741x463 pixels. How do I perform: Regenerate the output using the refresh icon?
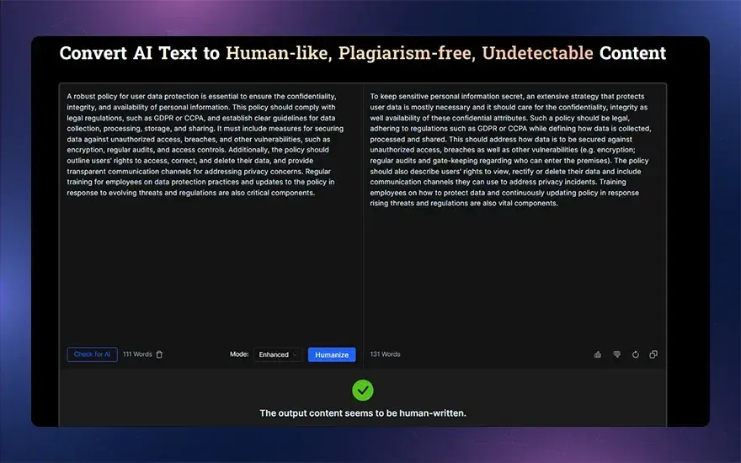635,354
